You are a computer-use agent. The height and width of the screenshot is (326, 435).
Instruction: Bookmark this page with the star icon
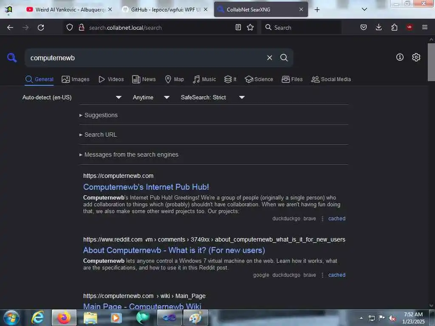(250, 27)
